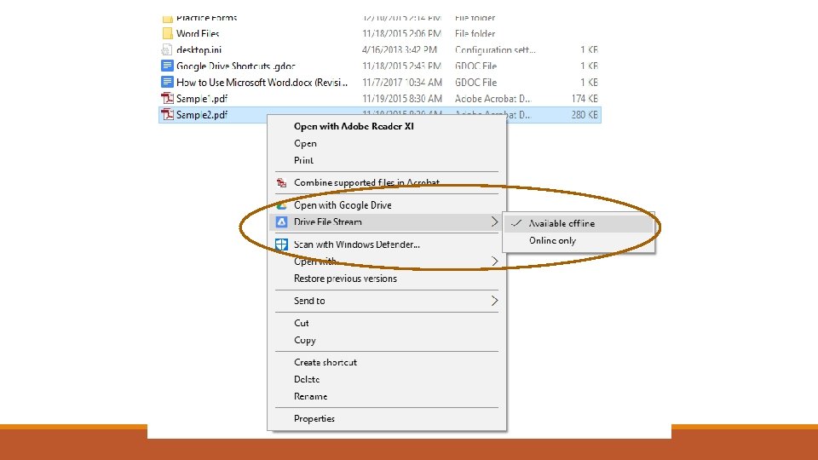Click the 174 KB size cell
Viewport: 818px width, 460px height.
[585, 98]
